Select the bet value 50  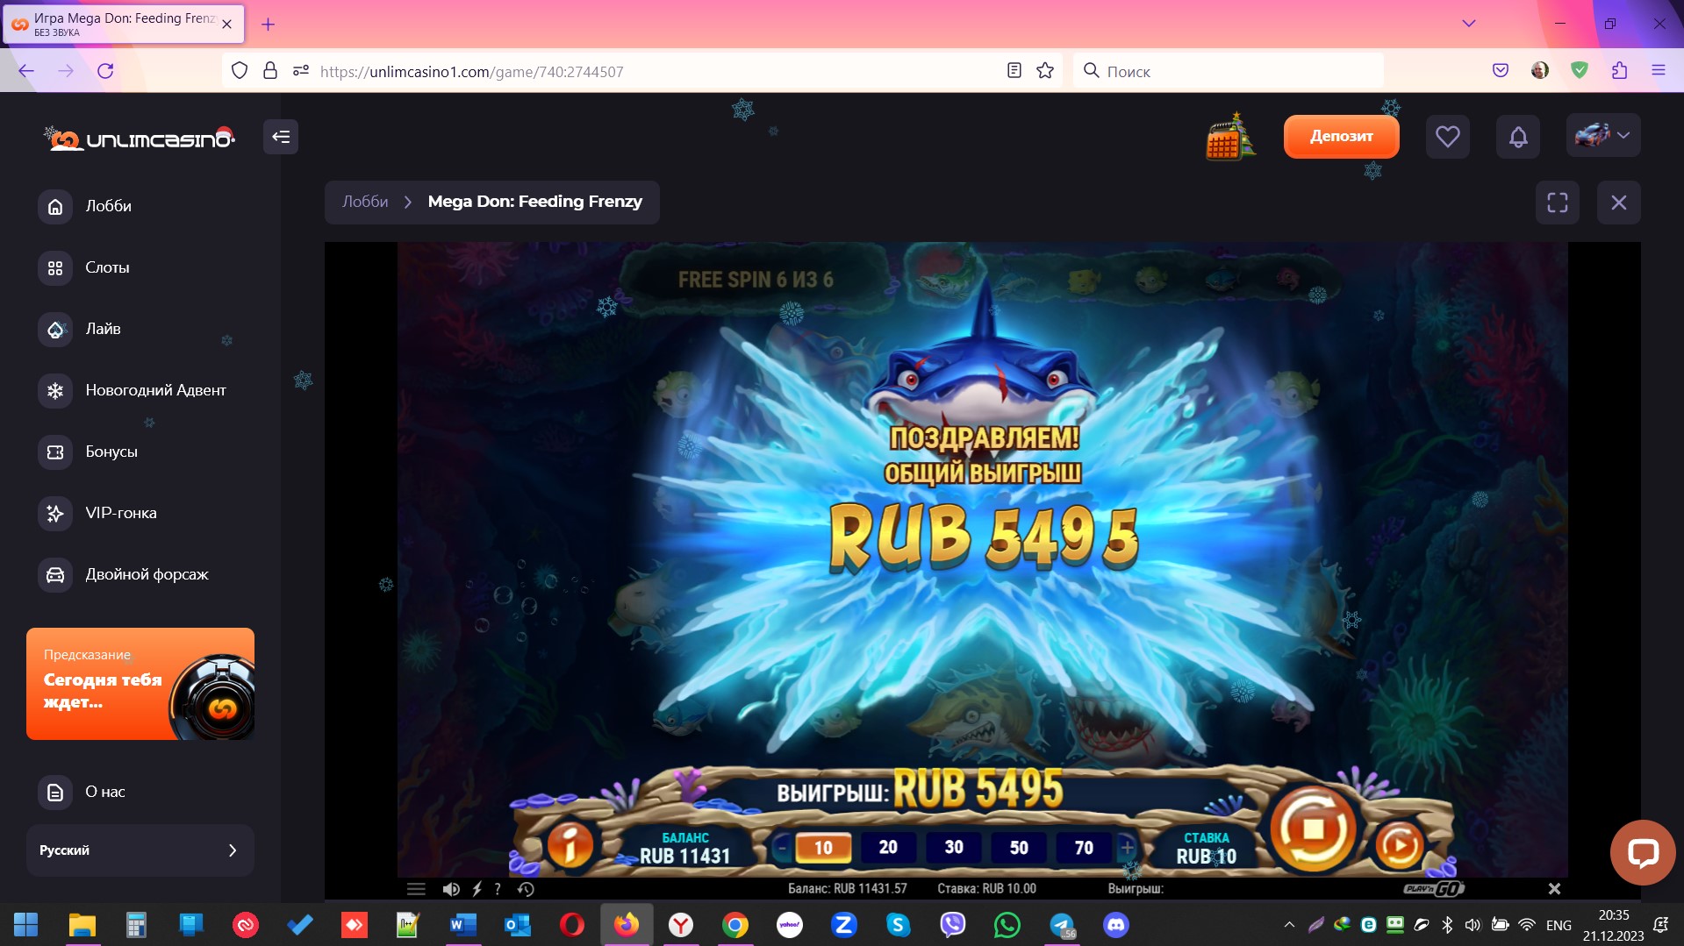click(x=1019, y=848)
